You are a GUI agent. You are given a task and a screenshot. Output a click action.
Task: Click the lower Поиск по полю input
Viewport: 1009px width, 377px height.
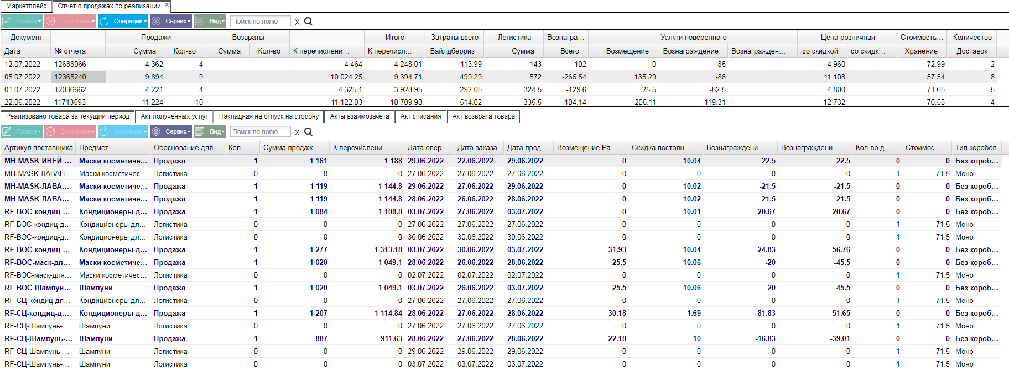click(x=260, y=131)
